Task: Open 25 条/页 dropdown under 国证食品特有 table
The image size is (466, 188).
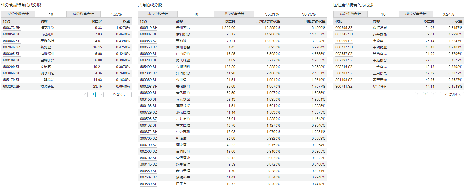Action: 452,95
